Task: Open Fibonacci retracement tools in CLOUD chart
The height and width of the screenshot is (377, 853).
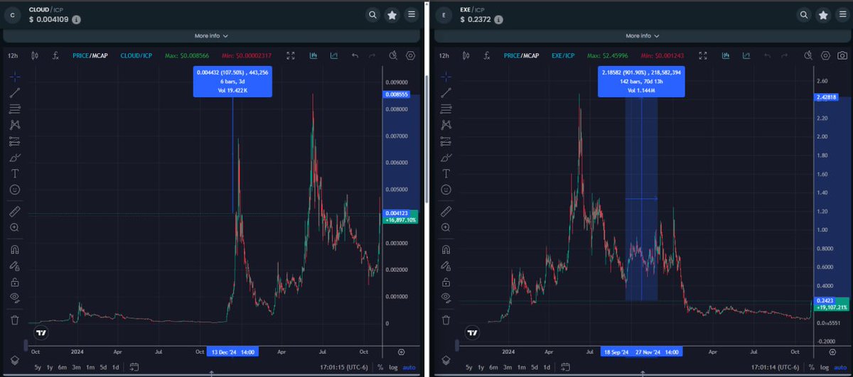Action: pyautogui.click(x=16, y=109)
